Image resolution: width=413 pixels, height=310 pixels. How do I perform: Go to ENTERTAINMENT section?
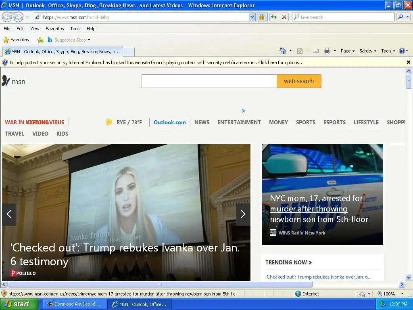pyautogui.click(x=239, y=123)
